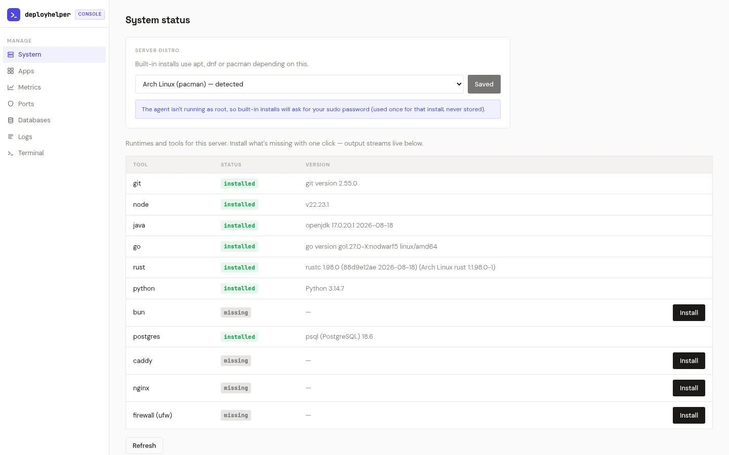Screen dimensions: 729x455
Task: Click the firewall missing status badge
Action: [236, 416]
